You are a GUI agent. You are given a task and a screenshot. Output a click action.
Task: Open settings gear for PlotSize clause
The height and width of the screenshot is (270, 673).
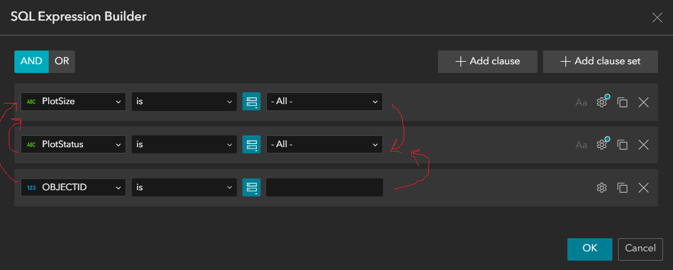pos(602,102)
